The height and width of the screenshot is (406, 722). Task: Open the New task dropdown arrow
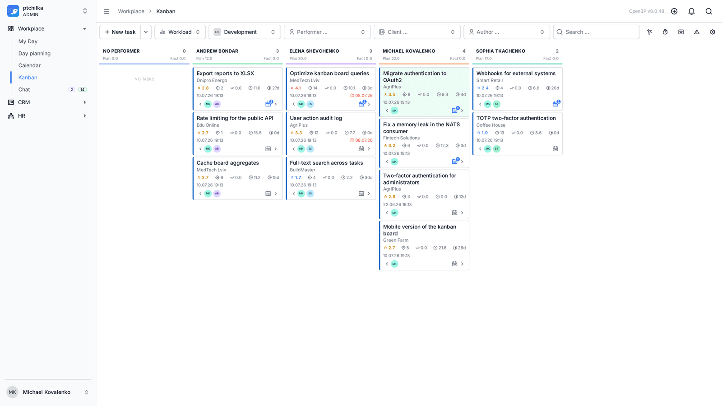[146, 32]
